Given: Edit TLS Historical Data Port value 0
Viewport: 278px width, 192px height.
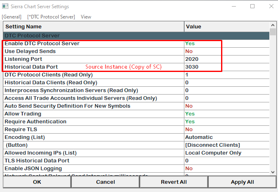Looking at the screenshot, I should click(187, 160).
